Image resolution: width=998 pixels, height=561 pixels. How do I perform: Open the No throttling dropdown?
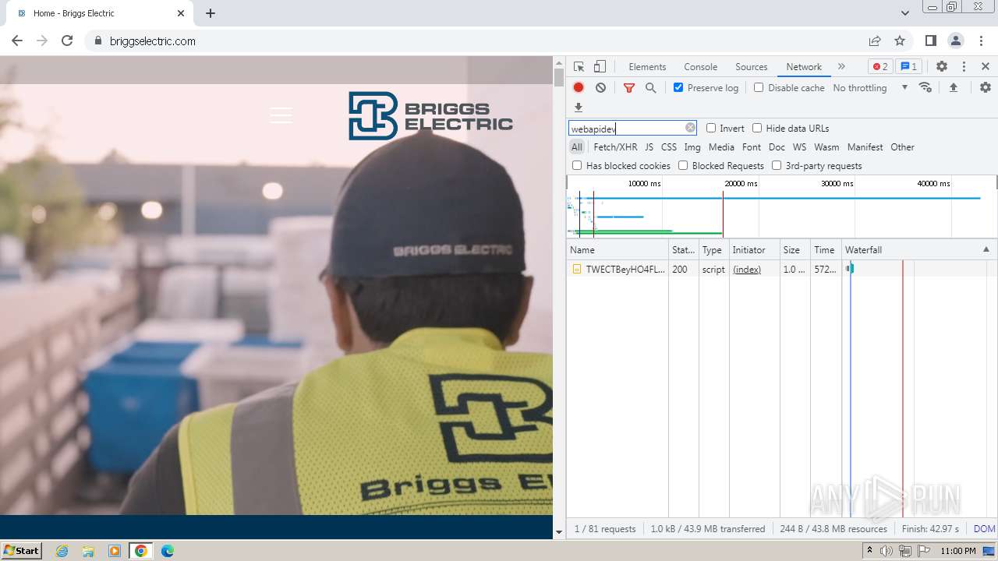[869, 88]
